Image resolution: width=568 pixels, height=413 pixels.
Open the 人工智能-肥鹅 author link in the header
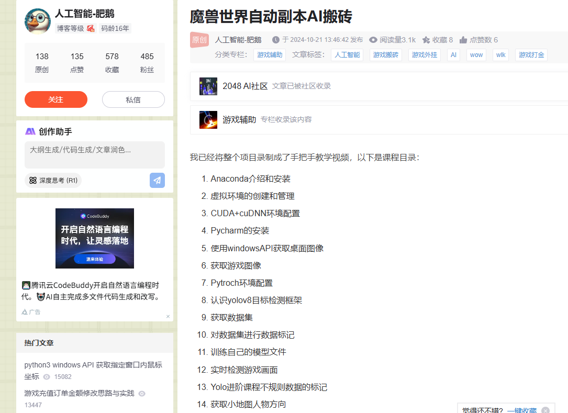point(238,40)
